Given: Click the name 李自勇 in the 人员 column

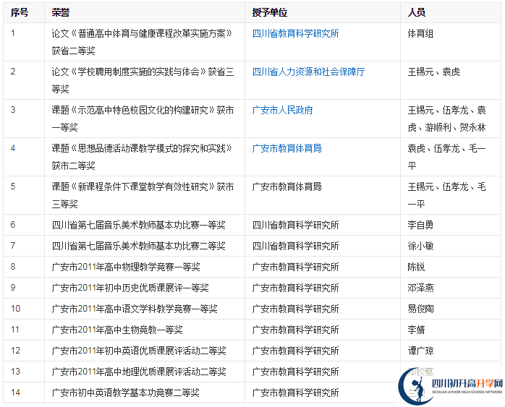Looking at the screenshot, I should click(x=420, y=225).
